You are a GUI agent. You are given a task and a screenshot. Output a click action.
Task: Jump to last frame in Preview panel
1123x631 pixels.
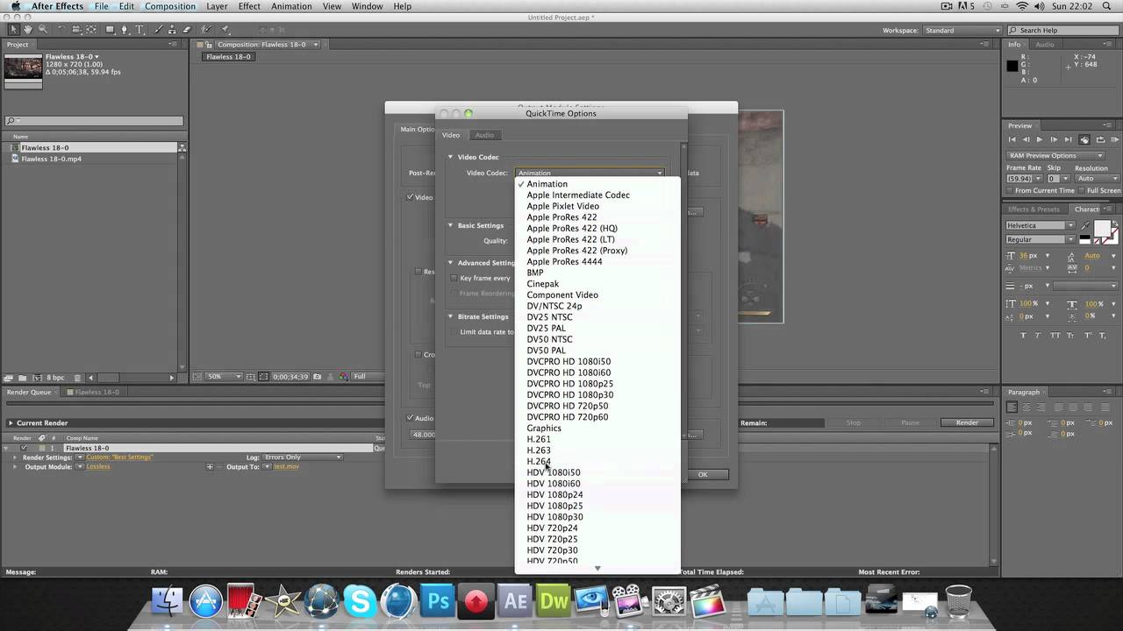coord(1068,139)
